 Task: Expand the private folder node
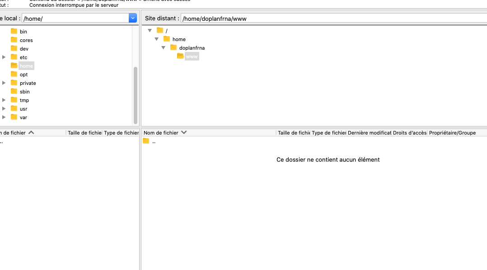(4, 83)
